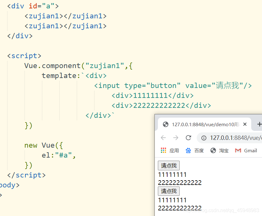Click the <div>11111111</div> code line
The height and width of the screenshot is (216, 262).
click(153, 95)
